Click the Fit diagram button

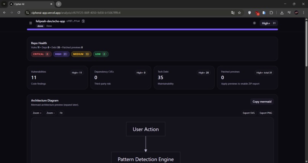(61, 113)
